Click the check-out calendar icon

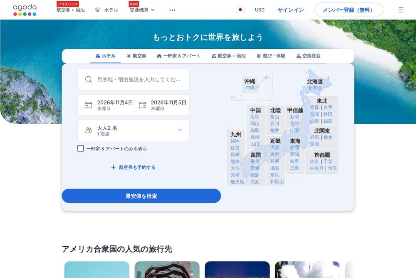click(142, 105)
